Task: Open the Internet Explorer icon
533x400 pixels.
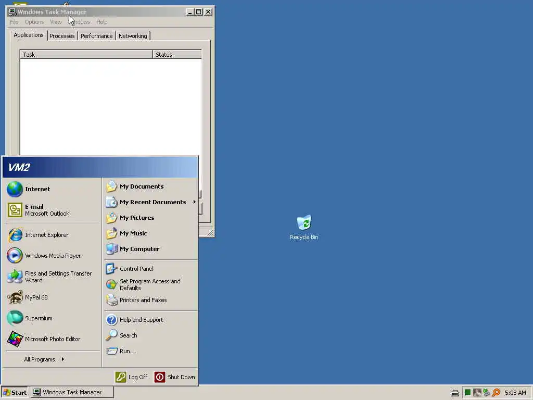Action: (x=15, y=235)
